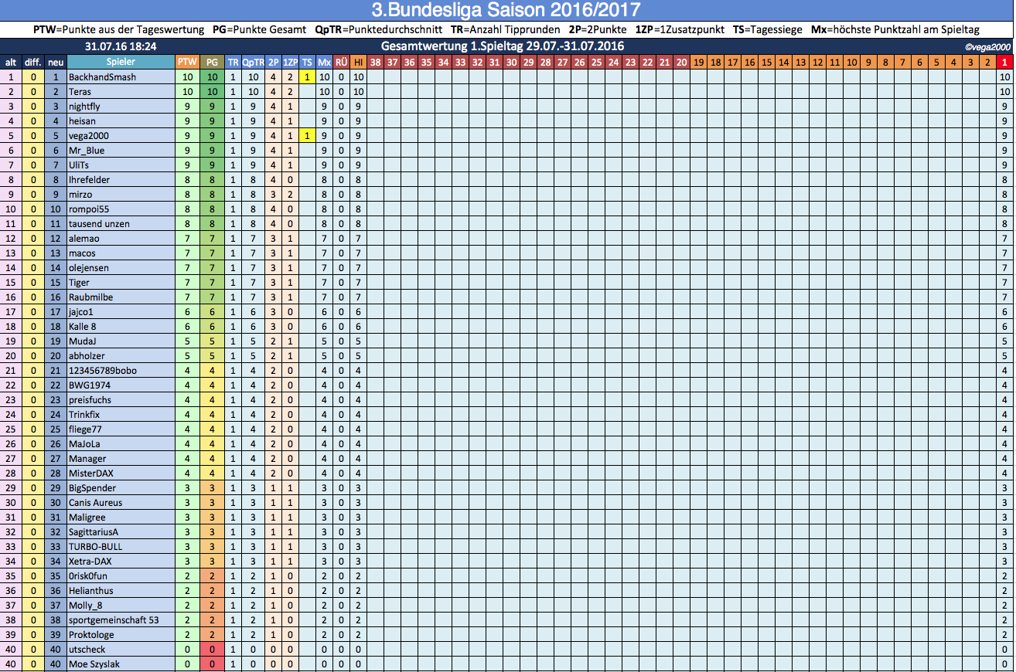Select player 'nightfly'
Viewport: 1016px width, 672px height.
(x=84, y=107)
